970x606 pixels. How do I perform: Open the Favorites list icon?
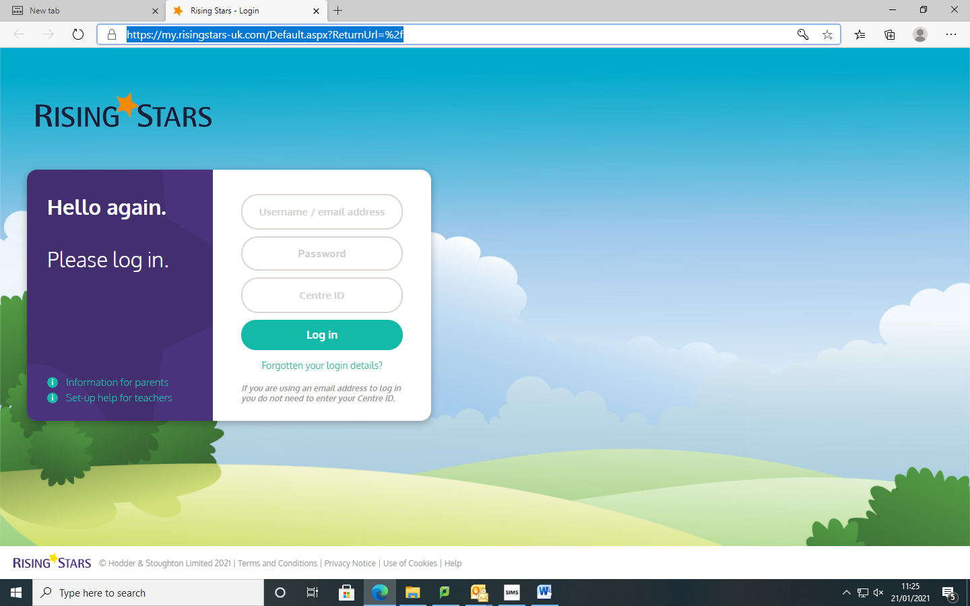860,34
